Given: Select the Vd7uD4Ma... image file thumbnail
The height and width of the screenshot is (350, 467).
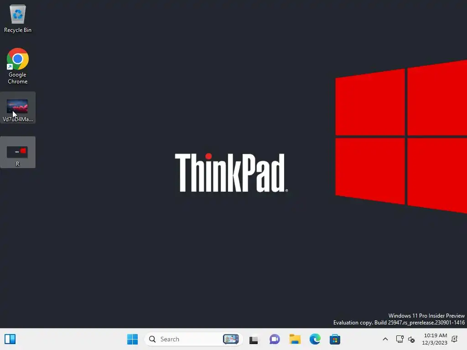Looking at the screenshot, I should coord(17,106).
